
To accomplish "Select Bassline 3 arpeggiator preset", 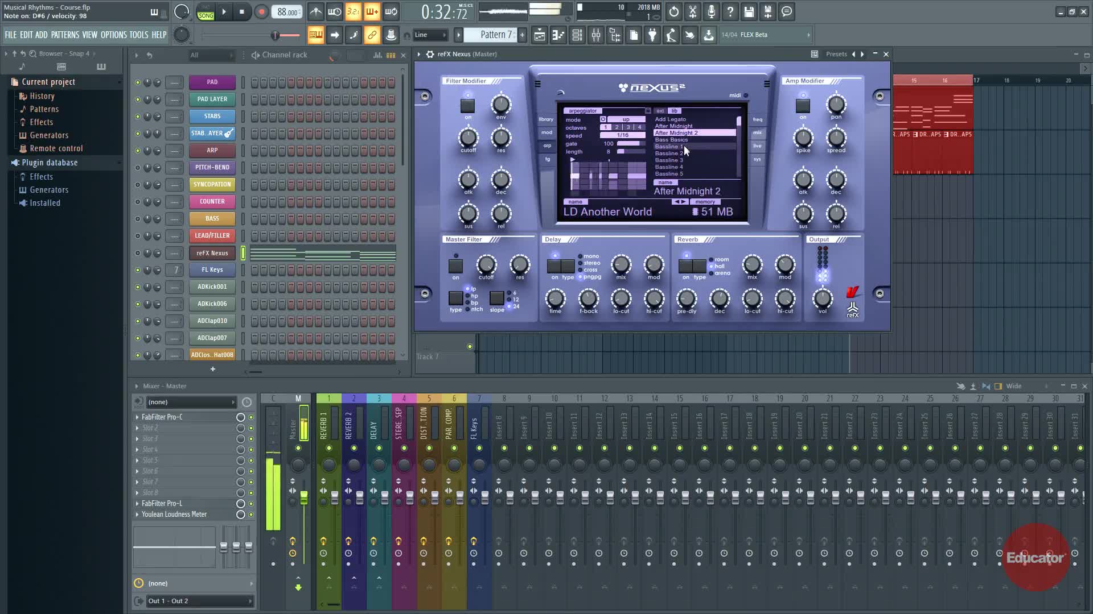I will pyautogui.click(x=669, y=160).
